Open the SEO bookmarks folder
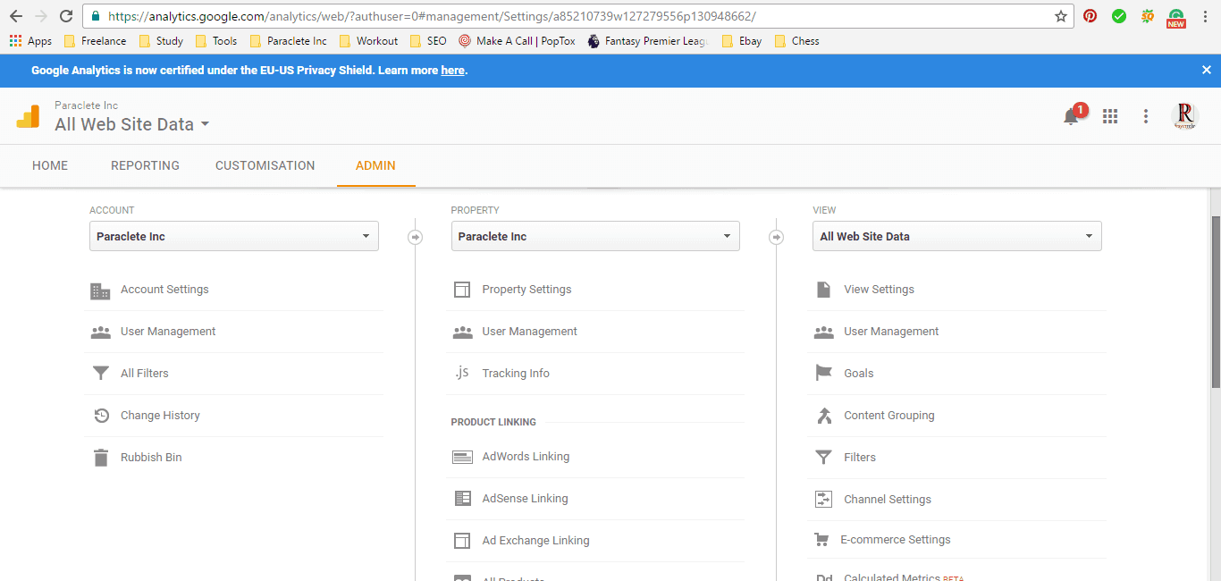The image size is (1221, 581). coord(429,41)
